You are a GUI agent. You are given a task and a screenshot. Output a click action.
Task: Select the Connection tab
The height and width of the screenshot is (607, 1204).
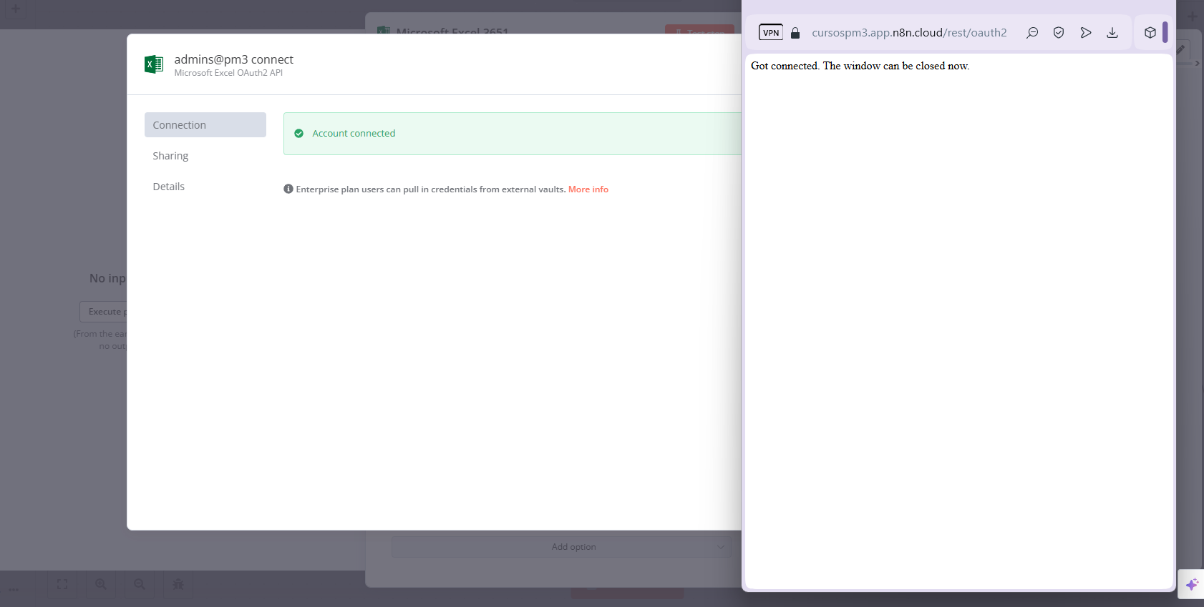tap(205, 124)
